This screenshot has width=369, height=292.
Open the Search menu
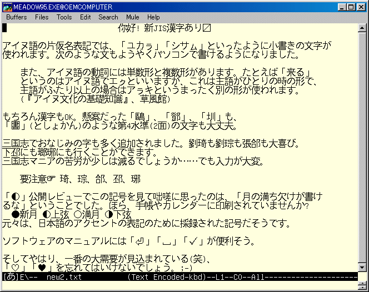(x=108, y=17)
